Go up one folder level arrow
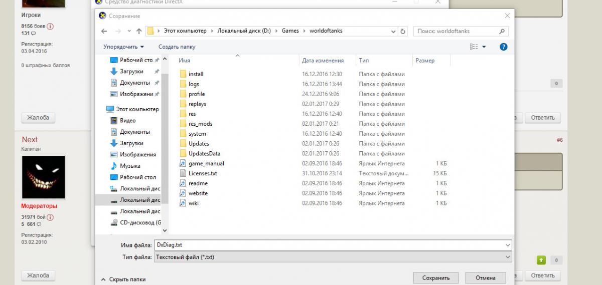 pos(139,31)
